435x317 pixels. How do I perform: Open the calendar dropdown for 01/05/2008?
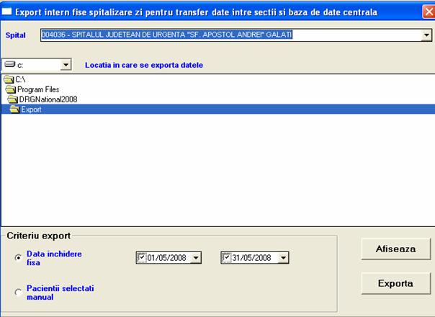pyautogui.click(x=197, y=258)
